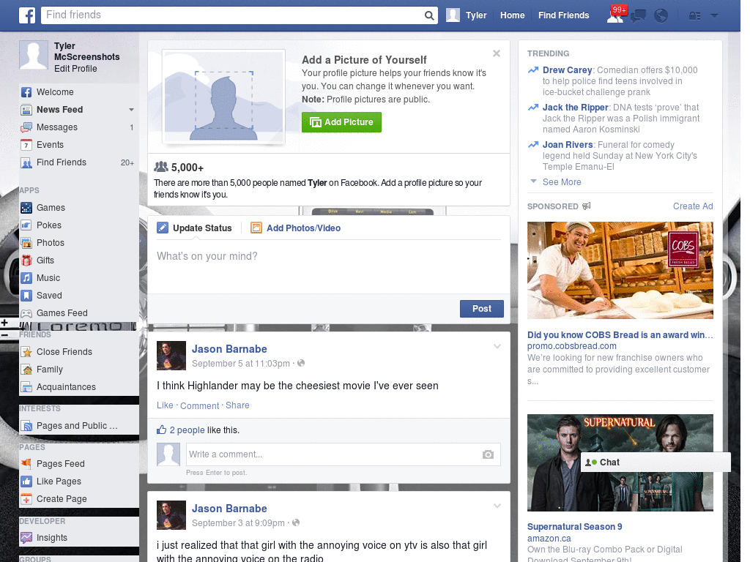Click the Messages sidebar icon

pos(26,127)
